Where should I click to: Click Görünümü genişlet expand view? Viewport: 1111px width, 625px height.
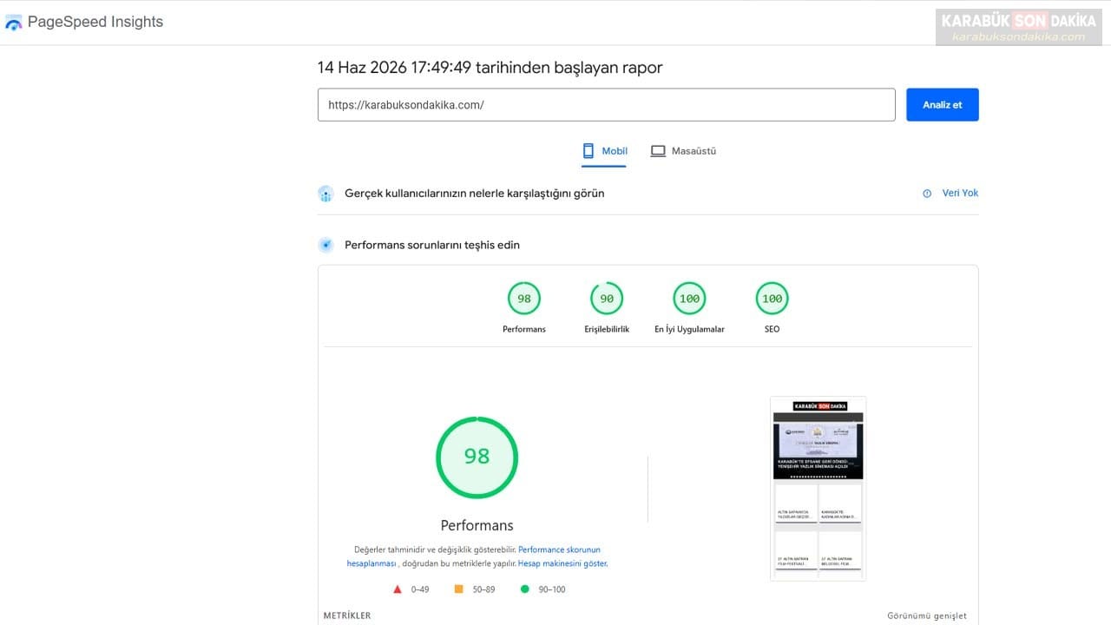(x=926, y=615)
